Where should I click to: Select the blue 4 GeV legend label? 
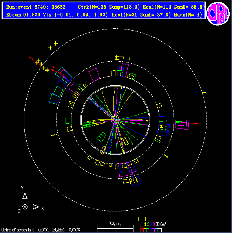click(151, 224)
